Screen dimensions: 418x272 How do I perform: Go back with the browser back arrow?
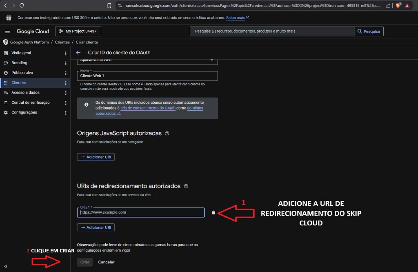[x=5, y=5]
